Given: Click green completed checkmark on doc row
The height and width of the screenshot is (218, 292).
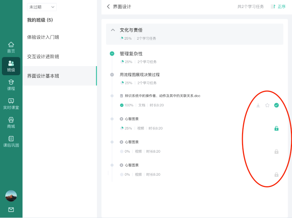Looking at the screenshot, I should 276,105.
